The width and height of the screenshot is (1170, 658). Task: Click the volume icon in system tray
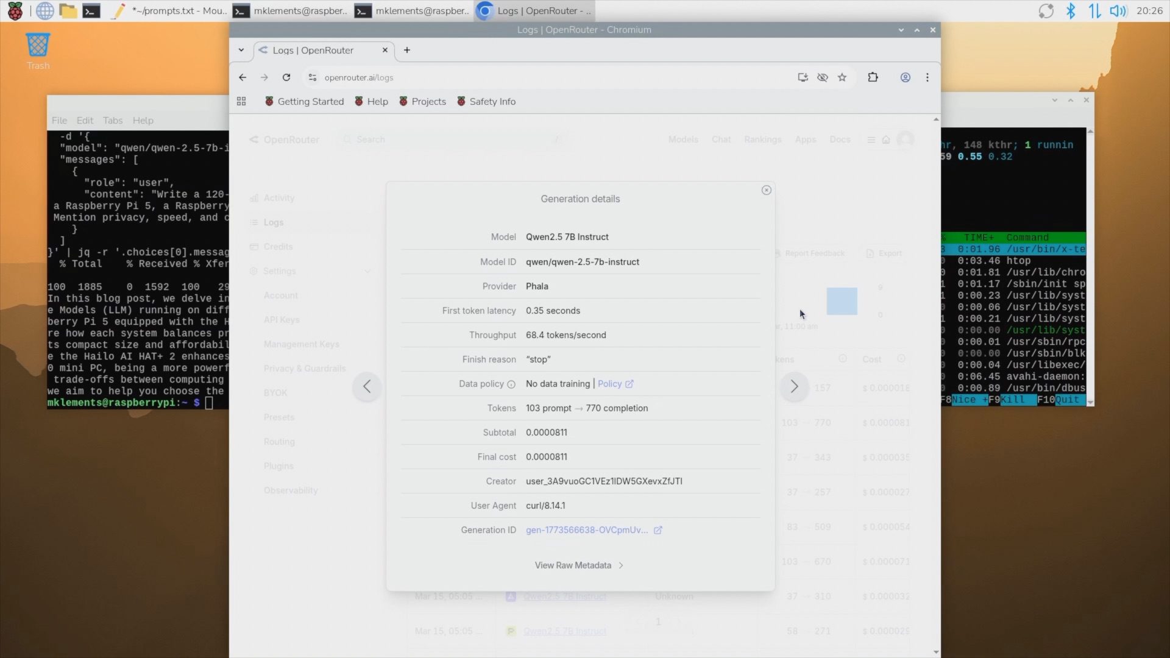point(1117,10)
